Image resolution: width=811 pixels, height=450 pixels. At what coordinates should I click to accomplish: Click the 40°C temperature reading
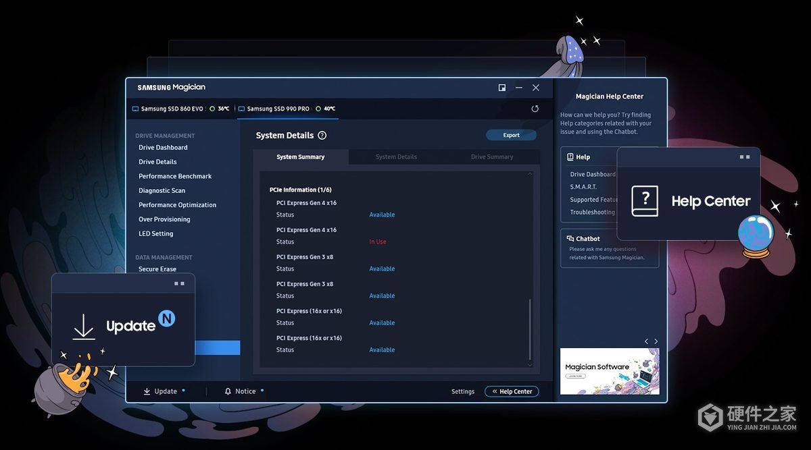pos(329,109)
